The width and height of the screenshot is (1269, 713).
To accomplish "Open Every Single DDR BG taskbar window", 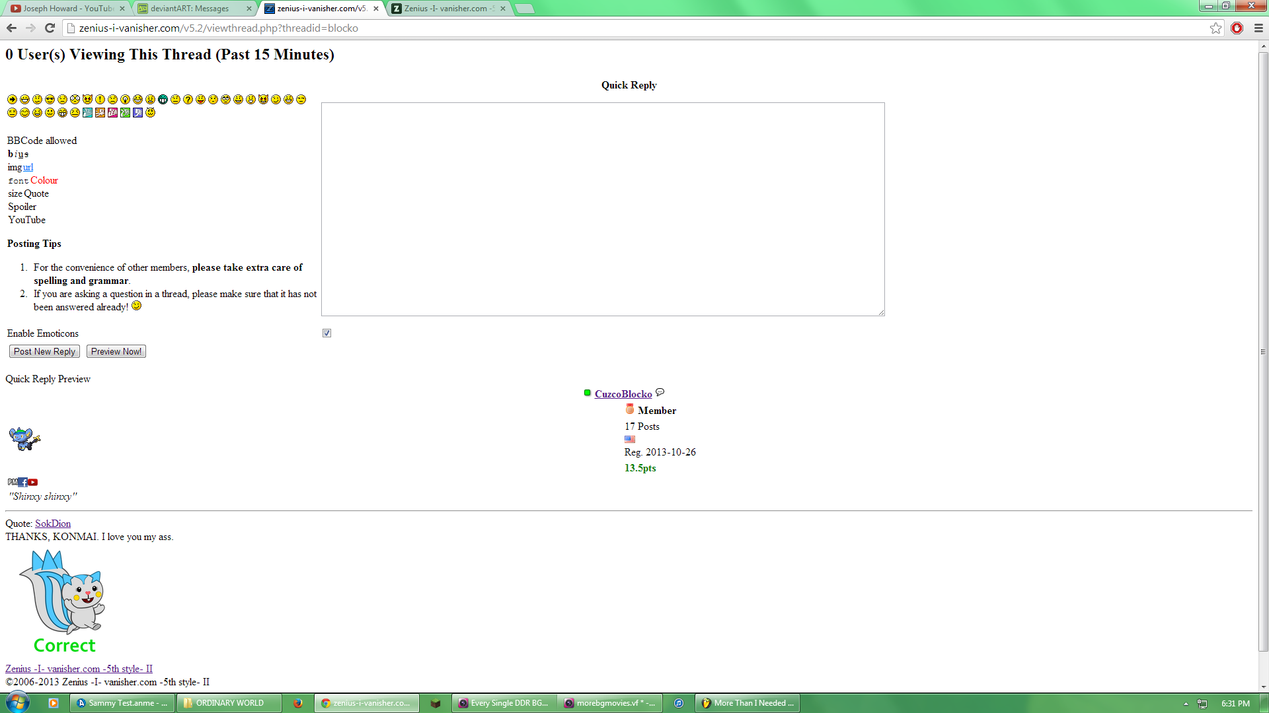I will click(x=504, y=703).
